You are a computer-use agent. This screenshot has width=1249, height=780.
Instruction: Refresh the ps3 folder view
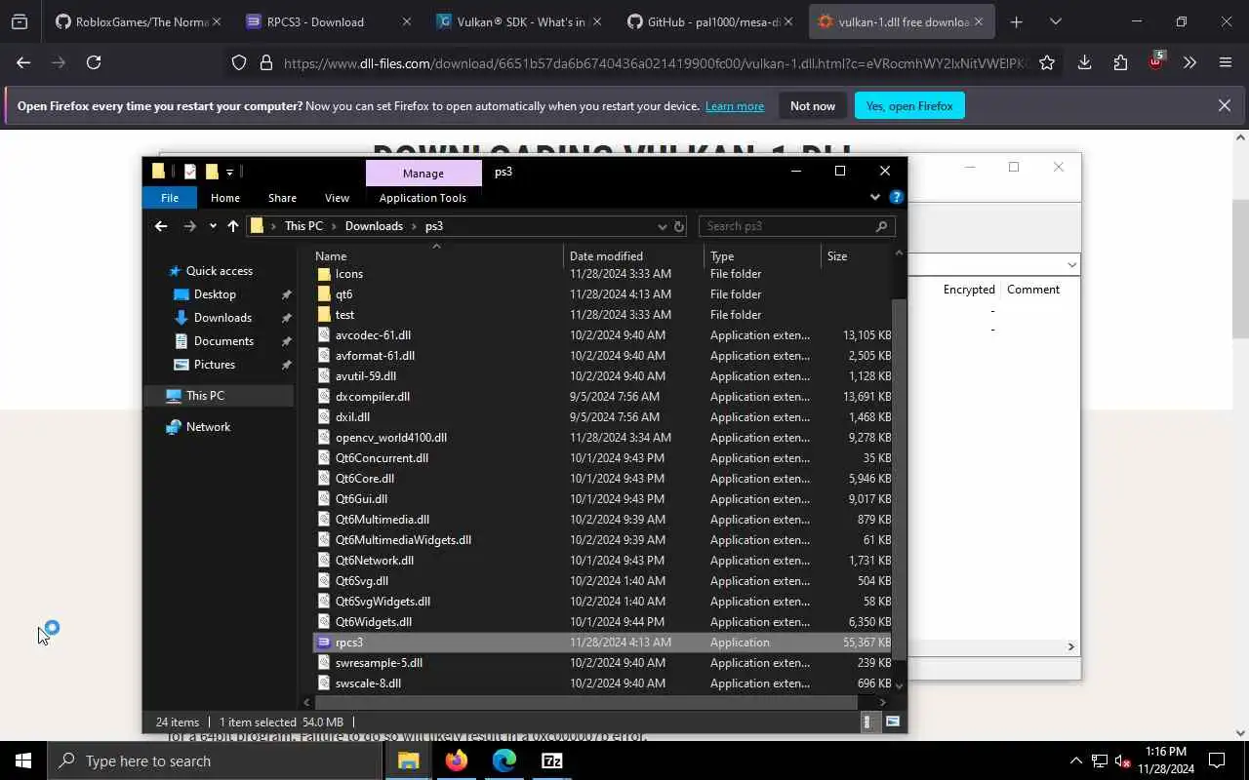pos(679,226)
